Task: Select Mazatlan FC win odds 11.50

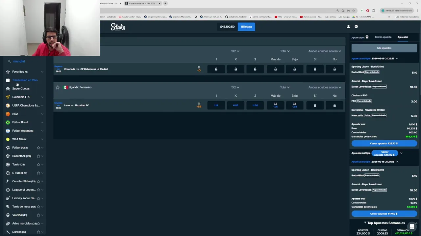Action: (x=255, y=106)
